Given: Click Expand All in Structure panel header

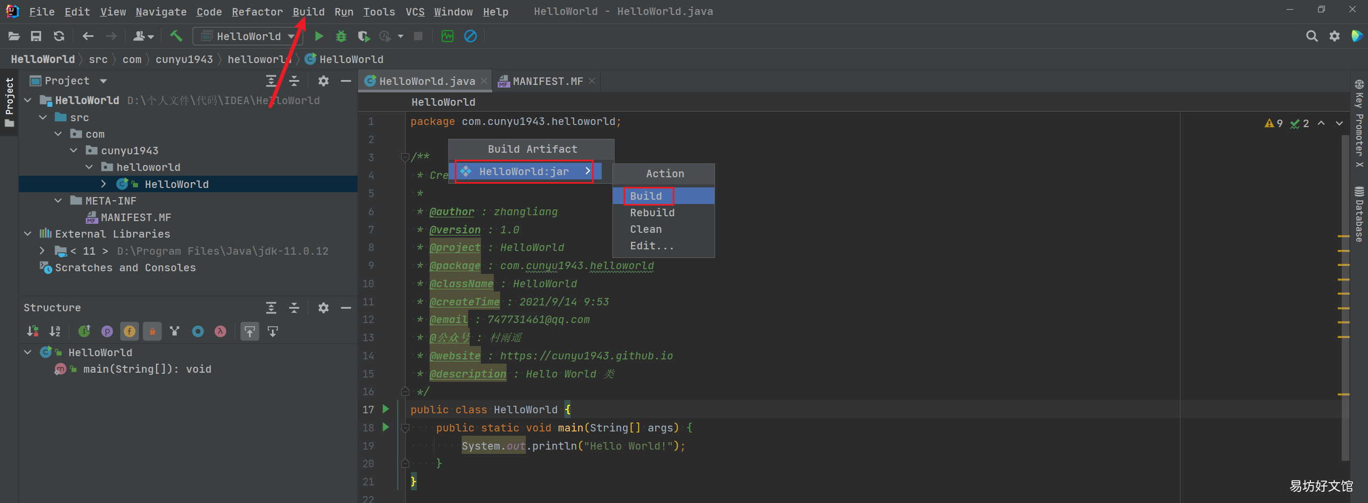Looking at the screenshot, I should pos(271,308).
